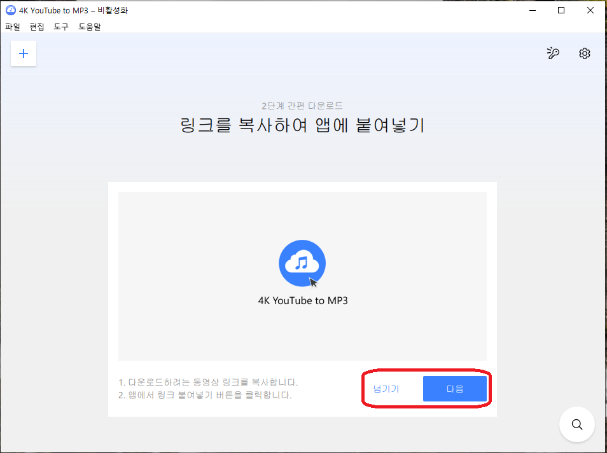Open the 도구 menu
Image resolution: width=607 pixels, height=453 pixels.
point(61,27)
